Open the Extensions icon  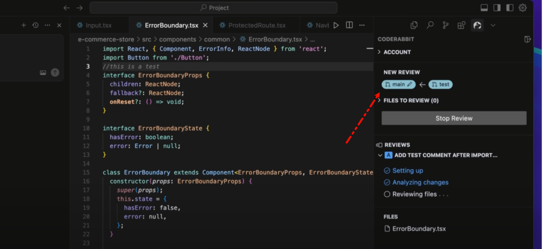tap(461, 25)
